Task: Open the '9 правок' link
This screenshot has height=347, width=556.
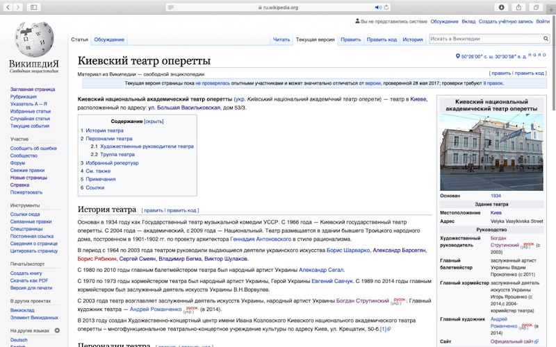Action: (493, 83)
